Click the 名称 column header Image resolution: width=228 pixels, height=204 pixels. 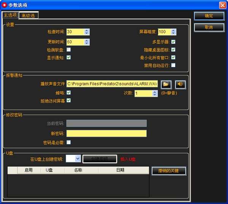81,170
